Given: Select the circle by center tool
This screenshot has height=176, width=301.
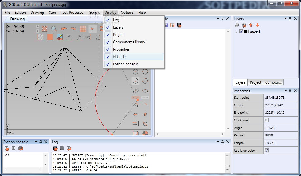Looking at the screenshot, I should [x=136, y=71].
